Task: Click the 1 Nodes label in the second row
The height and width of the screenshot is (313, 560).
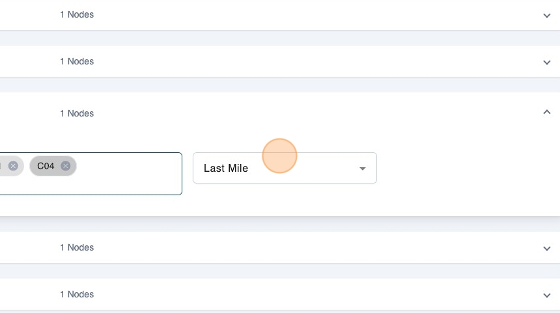Action: (x=77, y=61)
